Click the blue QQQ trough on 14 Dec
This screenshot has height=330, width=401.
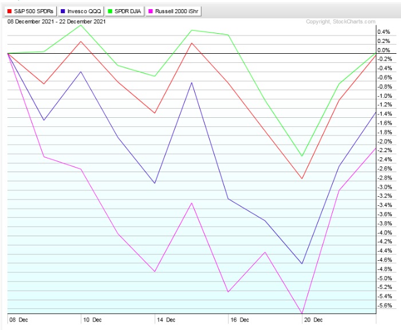click(x=155, y=183)
